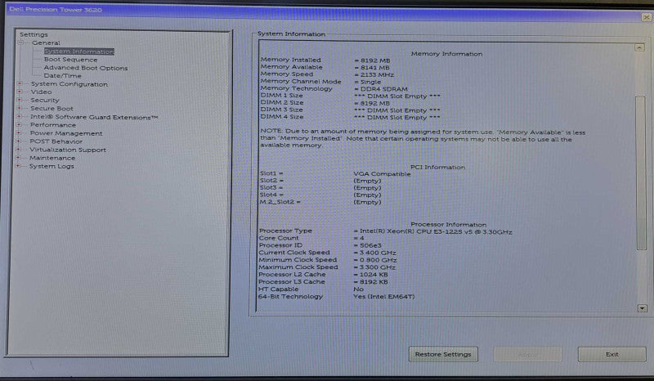Expand the Maintenance node
The width and height of the screenshot is (654, 381).
[x=18, y=157]
